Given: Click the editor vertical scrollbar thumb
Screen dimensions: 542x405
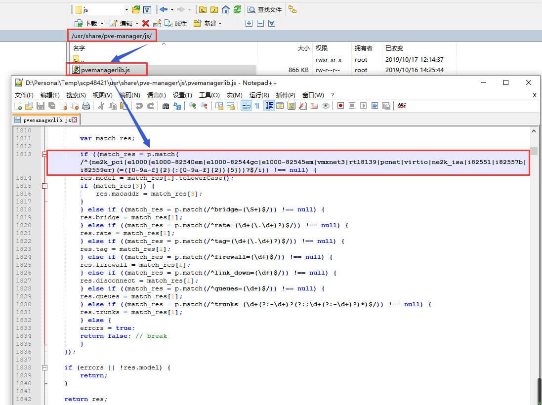Looking at the screenshot, I should (534, 151).
